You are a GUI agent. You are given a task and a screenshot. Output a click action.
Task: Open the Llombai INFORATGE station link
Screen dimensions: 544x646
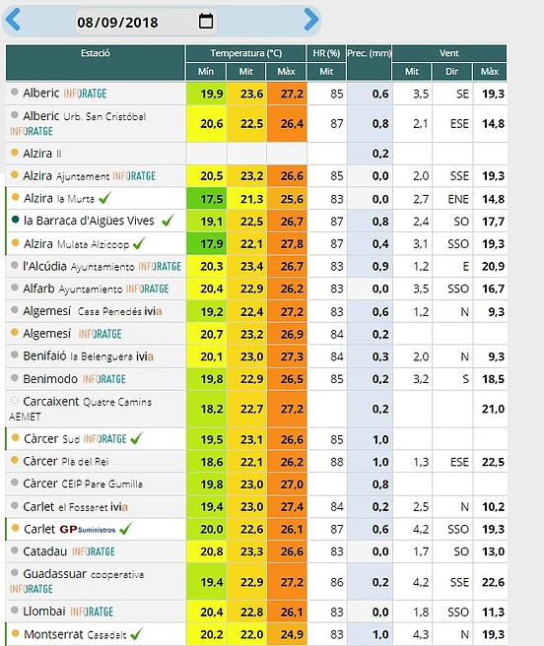coord(68,612)
